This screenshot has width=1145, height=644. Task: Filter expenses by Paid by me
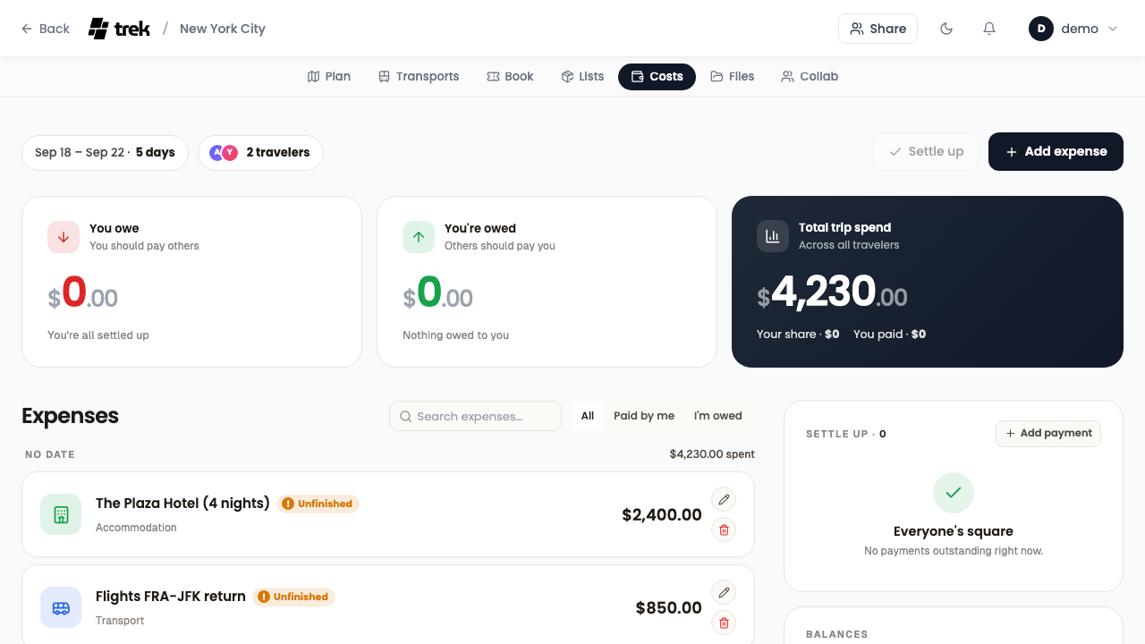tap(644, 416)
